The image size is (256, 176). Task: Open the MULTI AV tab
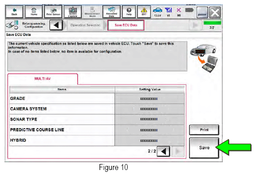coord(42,79)
